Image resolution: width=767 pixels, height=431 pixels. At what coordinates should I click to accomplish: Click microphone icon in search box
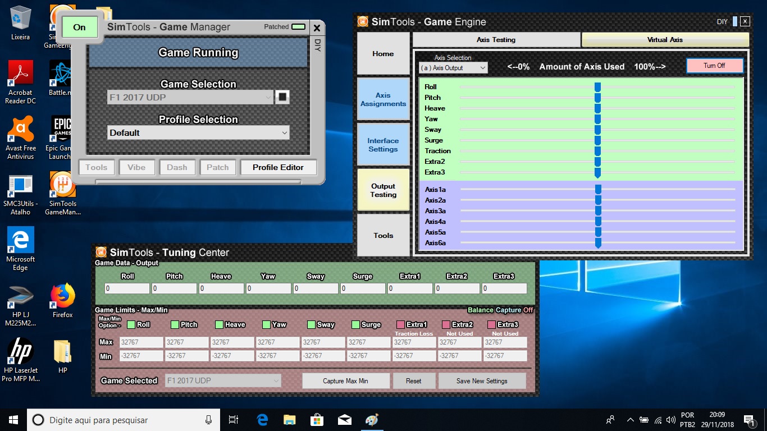pyautogui.click(x=209, y=420)
